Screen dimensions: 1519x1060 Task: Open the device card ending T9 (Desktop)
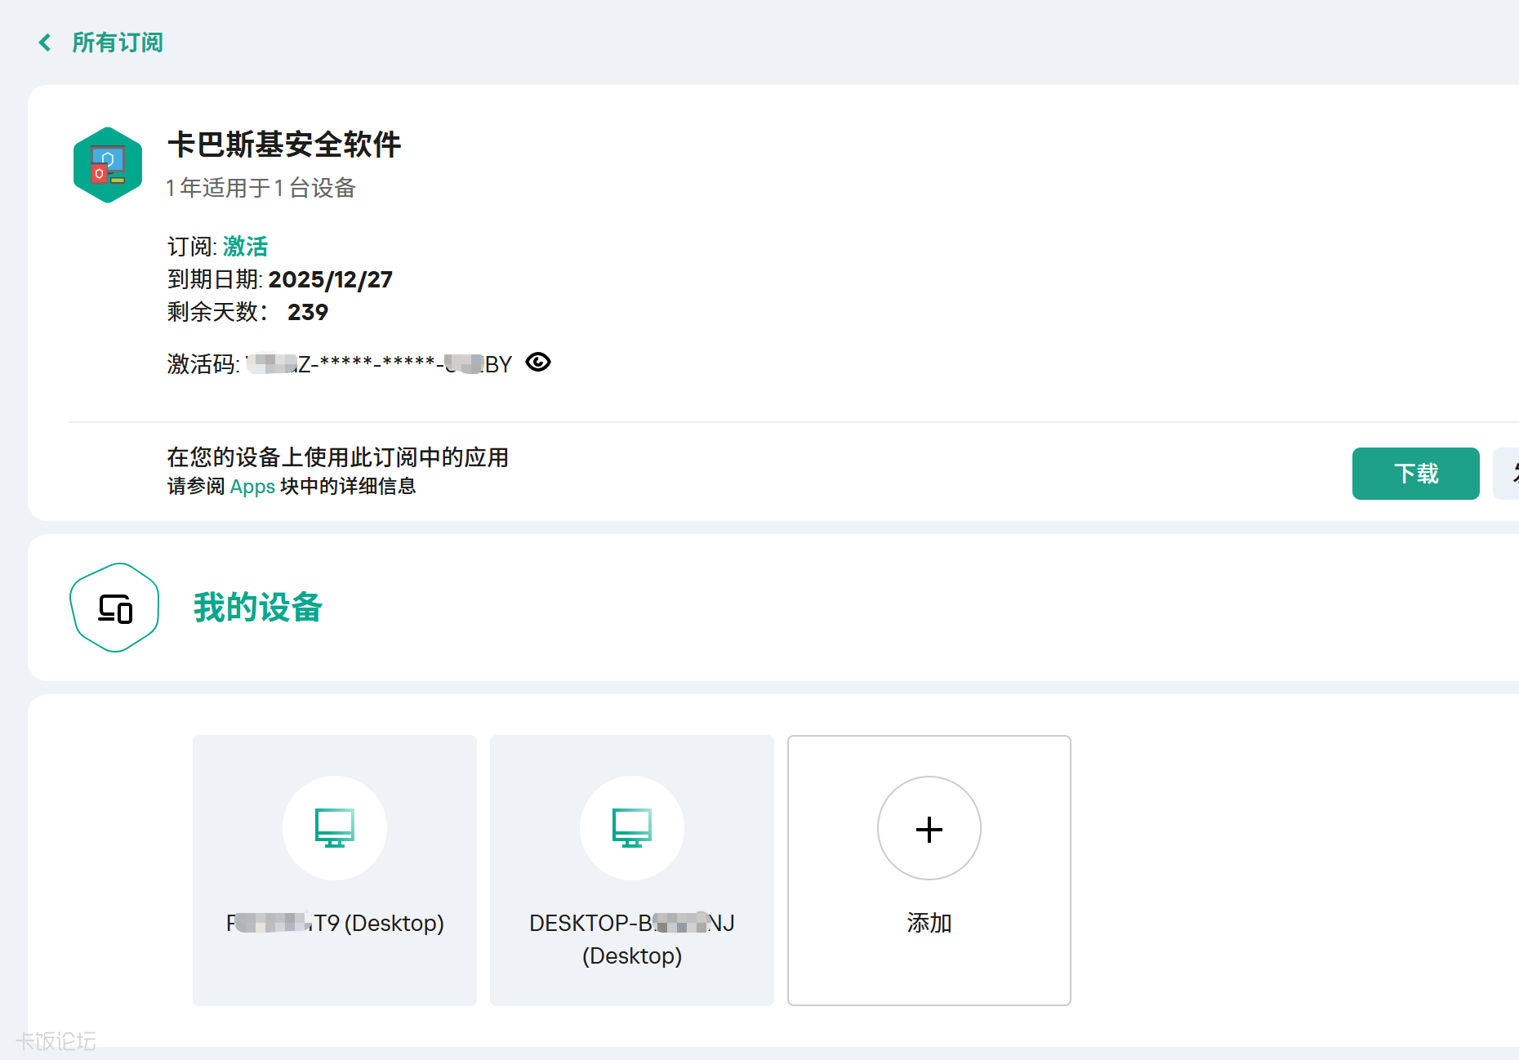click(x=335, y=871)
